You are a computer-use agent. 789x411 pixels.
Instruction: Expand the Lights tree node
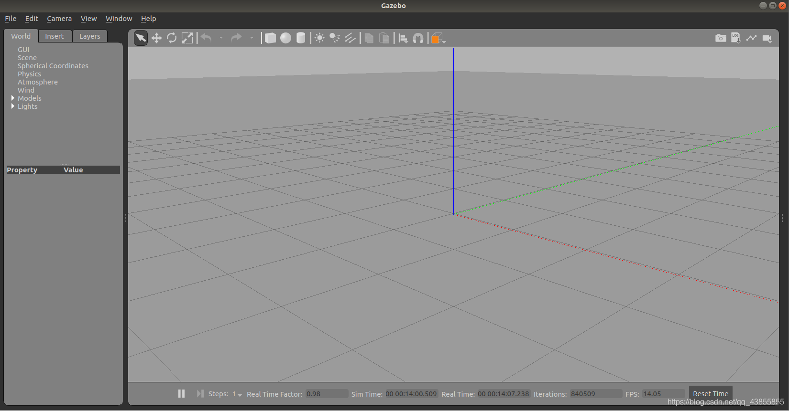click(x=13, y=106)
